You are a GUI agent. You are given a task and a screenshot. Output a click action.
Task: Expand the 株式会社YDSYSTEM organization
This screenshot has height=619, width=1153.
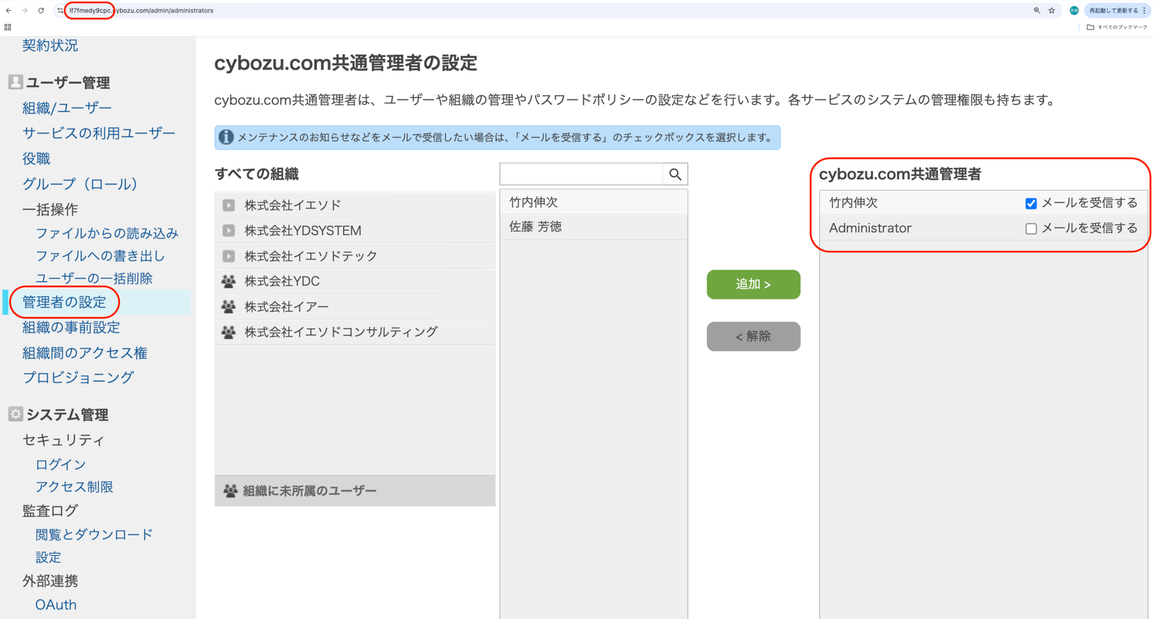[x=229, y=231]
